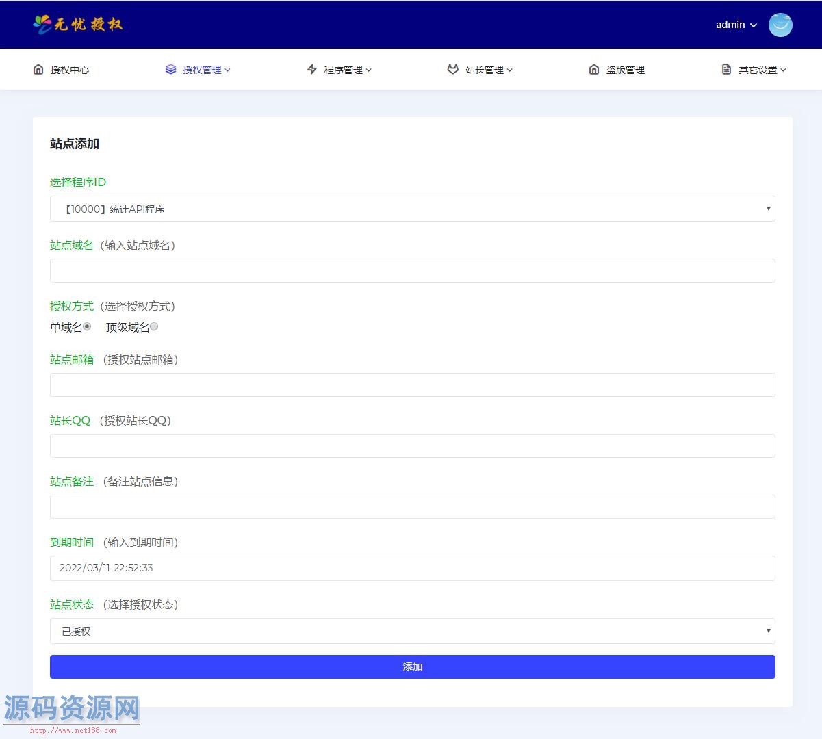
Task: Open the 程序管理 menu item
Action: [343, 70]
